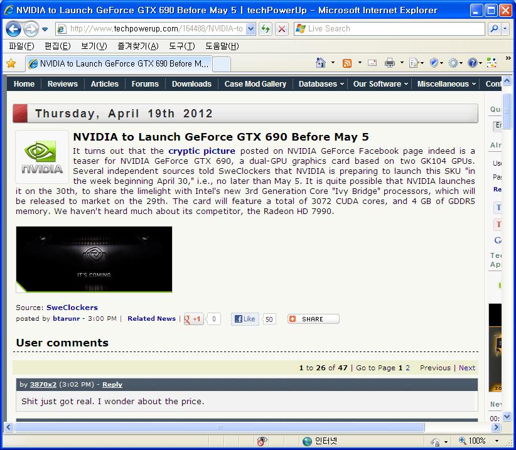Open Reviews in site navigation
The width and height of the screenshot is (516, 450).
(x=63, y=84)
